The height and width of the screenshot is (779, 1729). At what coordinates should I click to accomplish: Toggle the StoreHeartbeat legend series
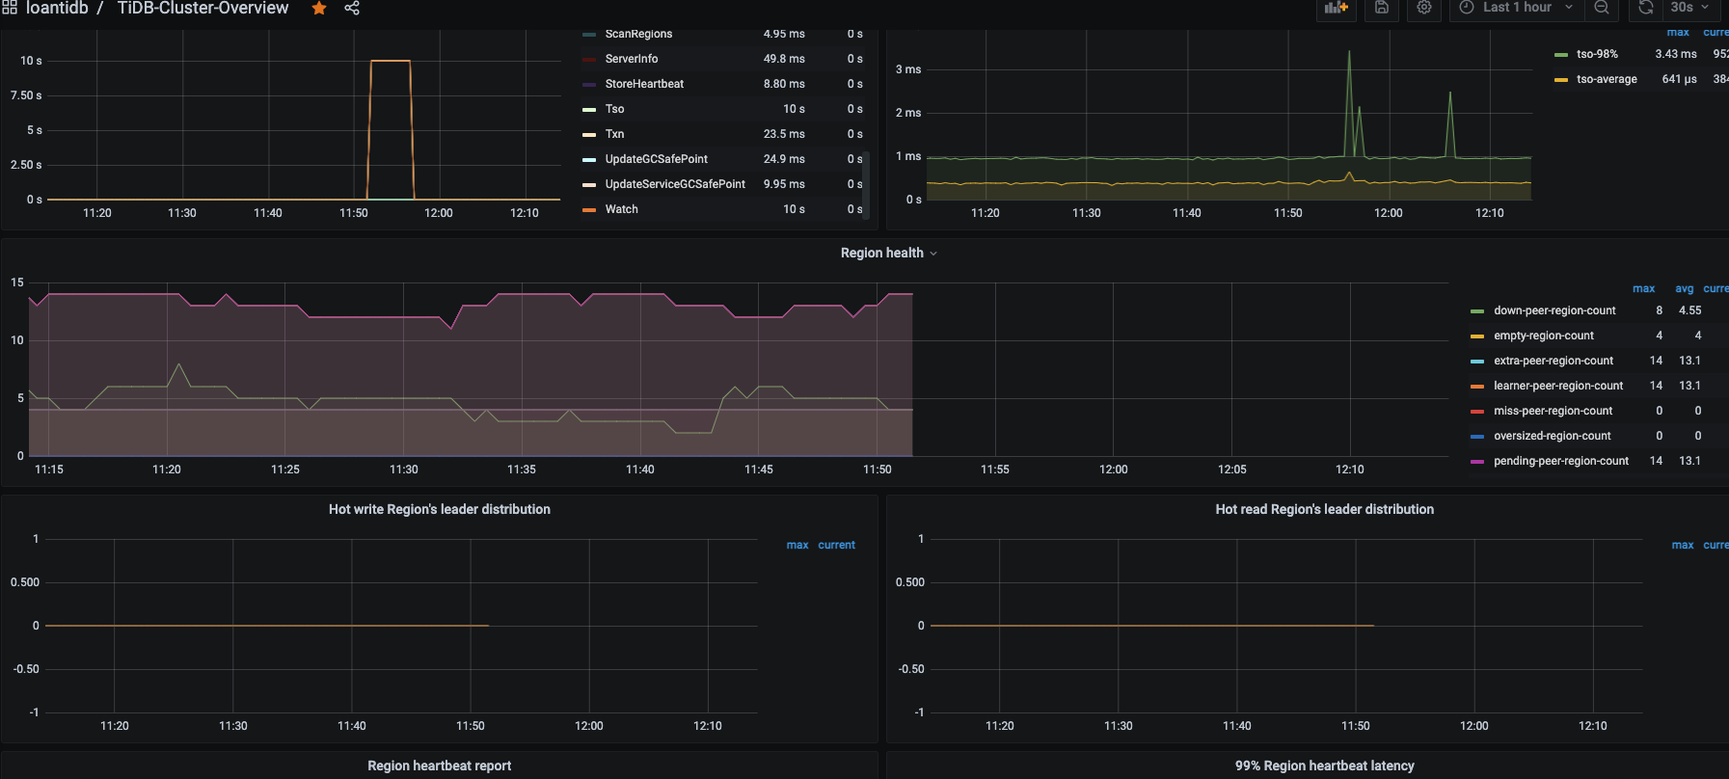click(644, 84)
